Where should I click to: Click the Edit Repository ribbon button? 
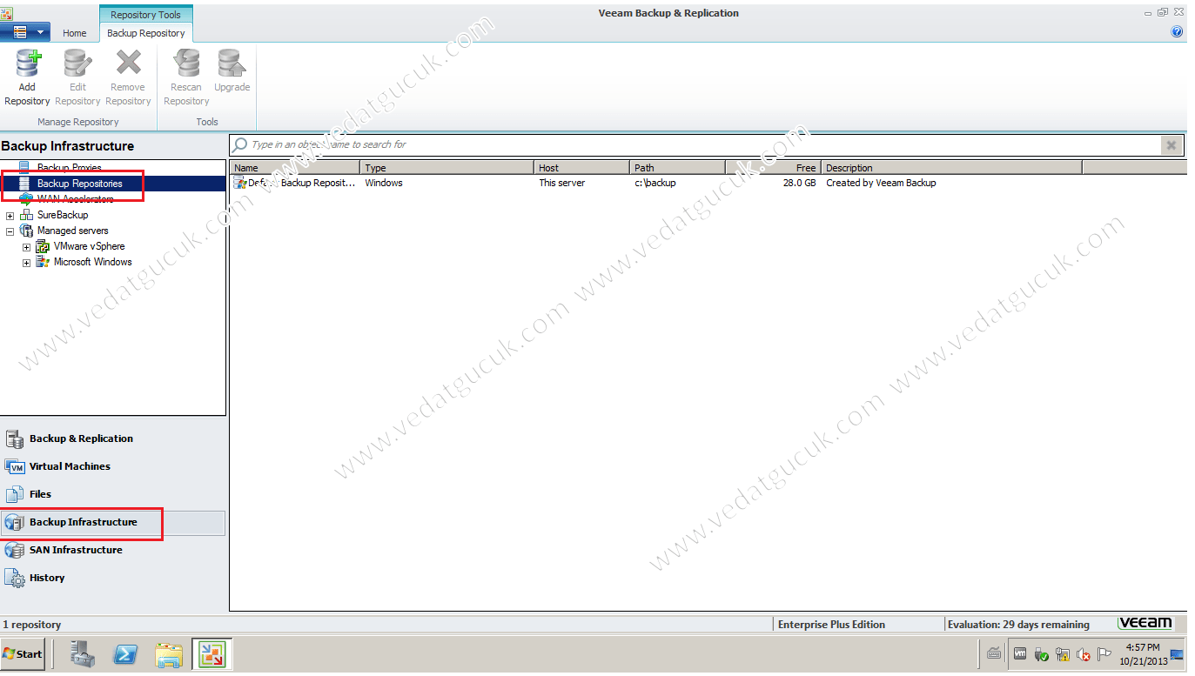[x=77, y=78]
